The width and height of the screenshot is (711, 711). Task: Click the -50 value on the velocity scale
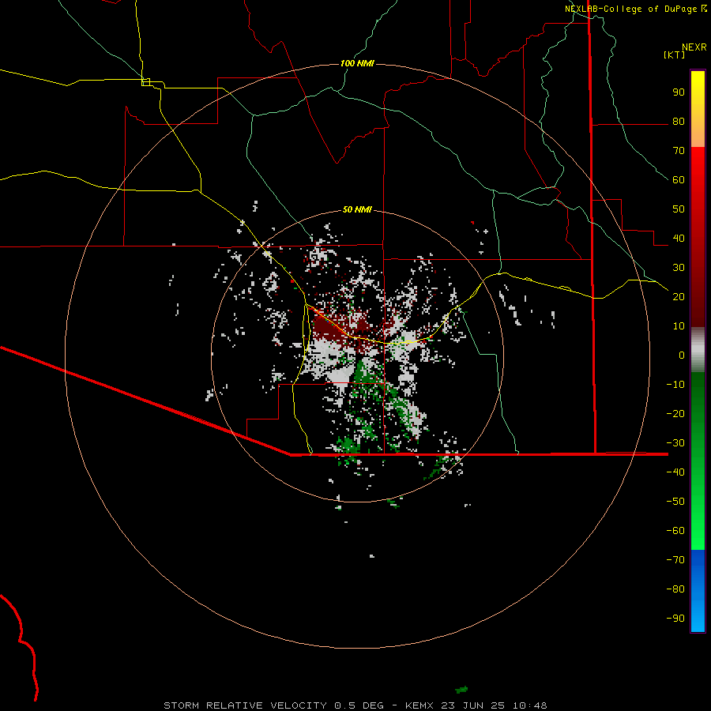pyautogui.click(x=675, y=502)
